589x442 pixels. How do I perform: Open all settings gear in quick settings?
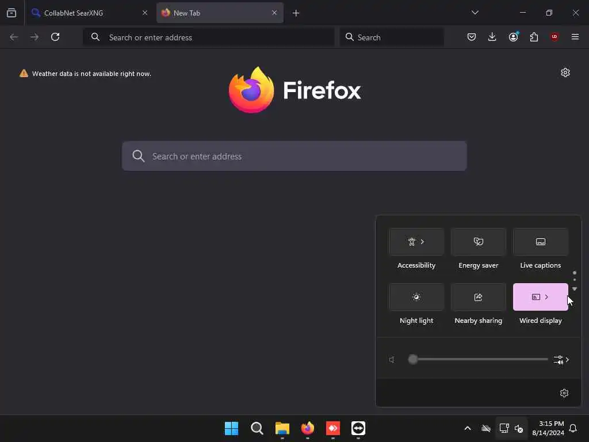tap(564, 393)
